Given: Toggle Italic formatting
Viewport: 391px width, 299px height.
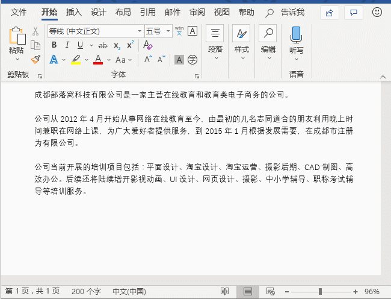Looking at the screenshot, I should [x=68, y=45].
